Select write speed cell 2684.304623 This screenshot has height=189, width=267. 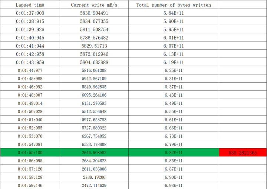point(94,160)
